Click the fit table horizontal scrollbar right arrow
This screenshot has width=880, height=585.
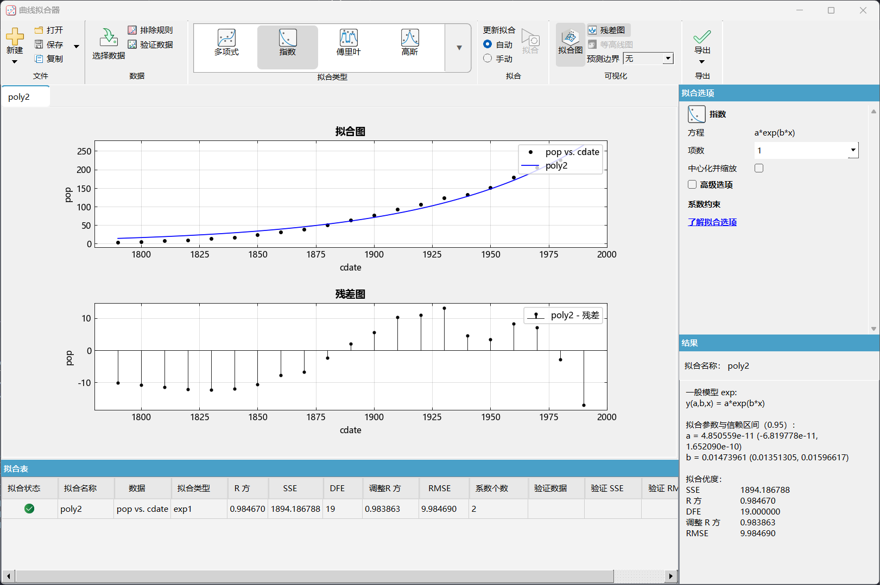pos(671,576)
